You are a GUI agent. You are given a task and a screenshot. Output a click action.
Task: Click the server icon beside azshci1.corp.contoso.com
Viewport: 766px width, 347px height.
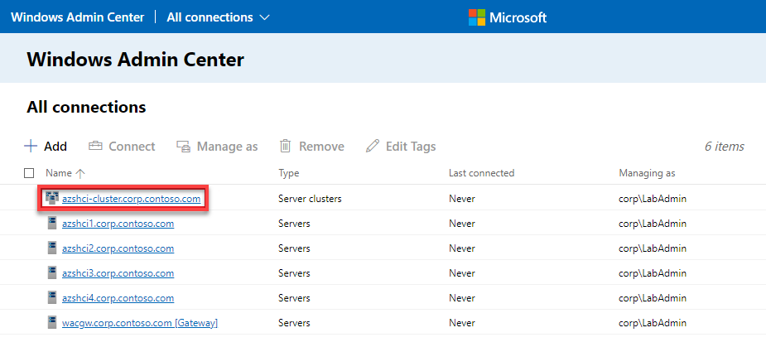point(52,224)
